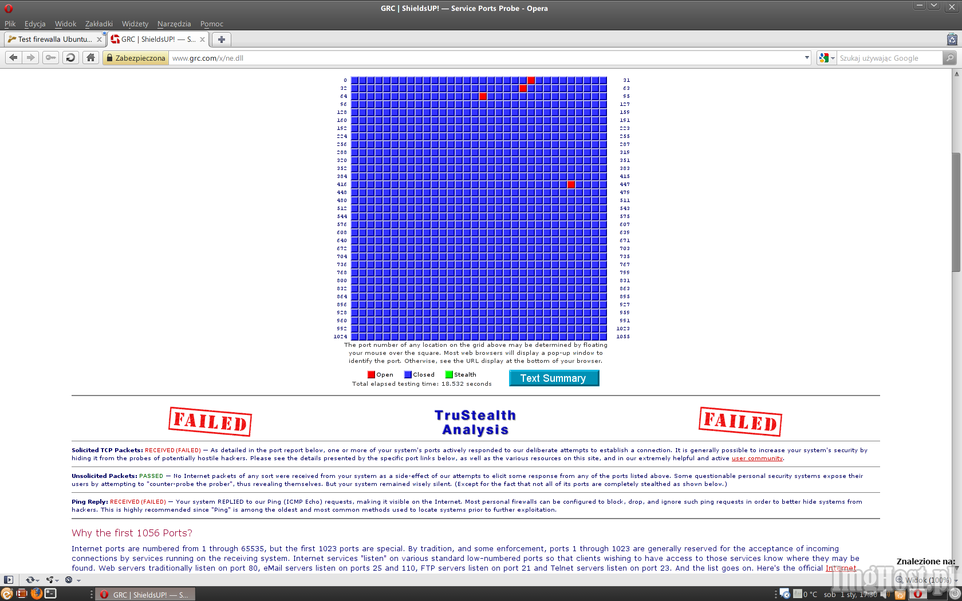Click the red Open legend swatch

371,374
